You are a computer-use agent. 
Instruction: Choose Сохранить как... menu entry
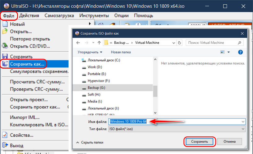click(x=27, y=64)
